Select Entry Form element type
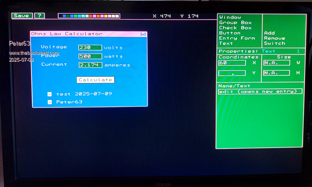 click(x=237, y=38)
